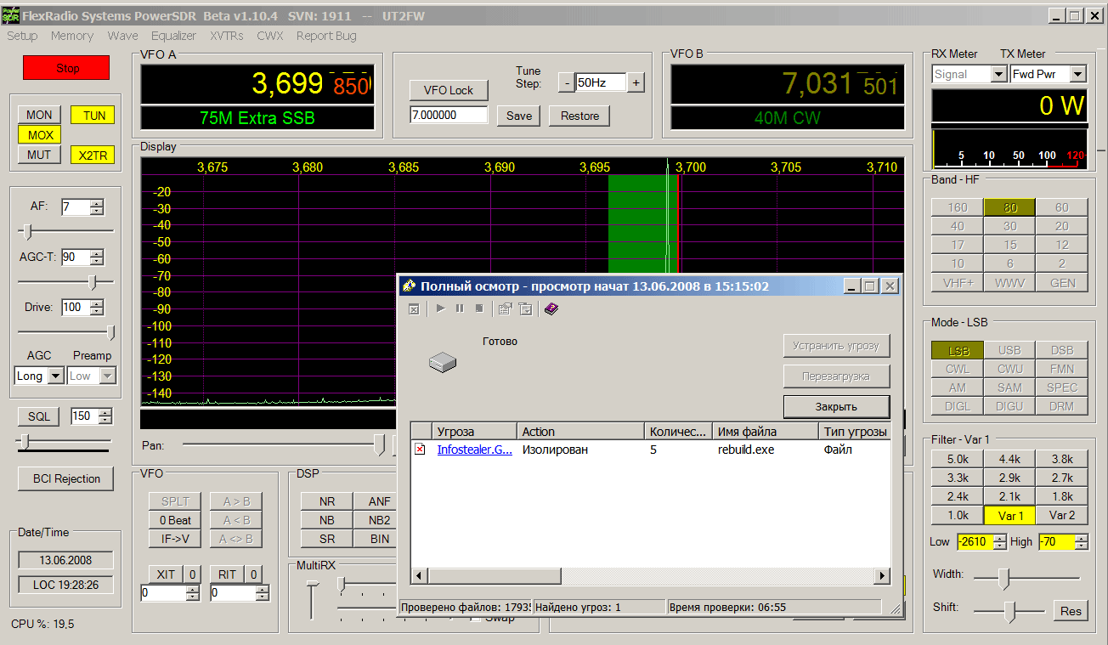
Task: Open the Infostealer threat link
Action: 474,450
